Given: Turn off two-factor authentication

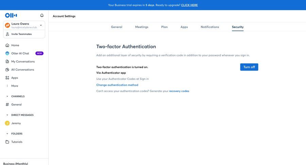Looking at the screenshot, I should tap(249, 67).
